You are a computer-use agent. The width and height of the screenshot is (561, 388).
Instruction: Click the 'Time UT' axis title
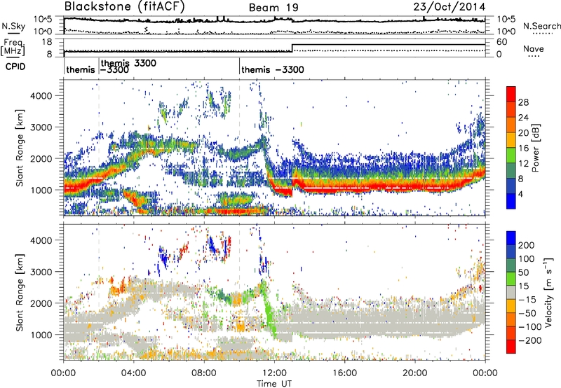274,383
